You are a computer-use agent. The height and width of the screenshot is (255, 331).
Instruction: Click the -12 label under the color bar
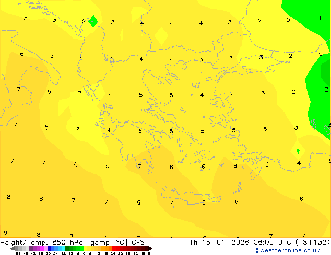click(x=70, y=253)
